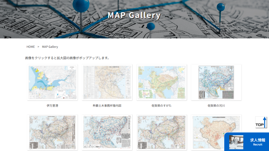Click the 杵藤土木事務所管内図 caption text
The height and width of the screenshot is (151, 269).
point(107,106)
